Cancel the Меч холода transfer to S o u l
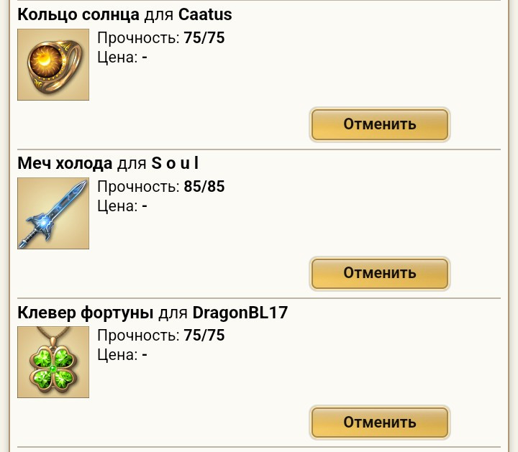The height and width of the screenshot is (452, 518). pos(380,274)
